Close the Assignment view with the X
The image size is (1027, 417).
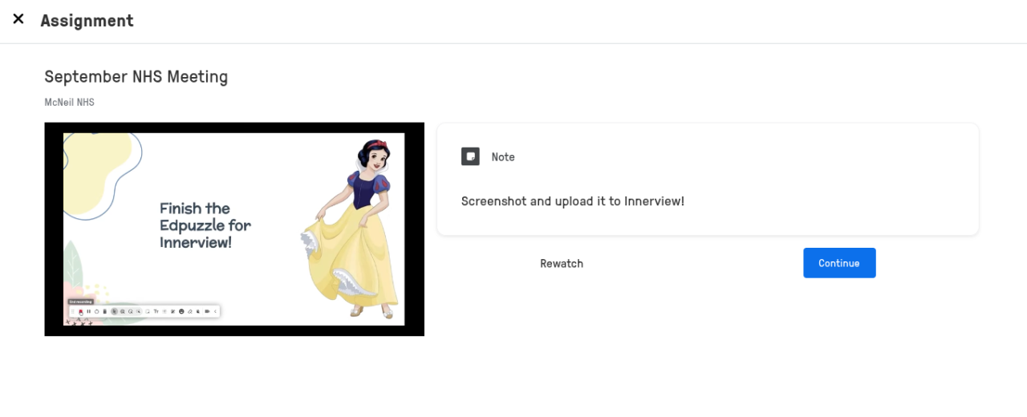pos(18,19)
